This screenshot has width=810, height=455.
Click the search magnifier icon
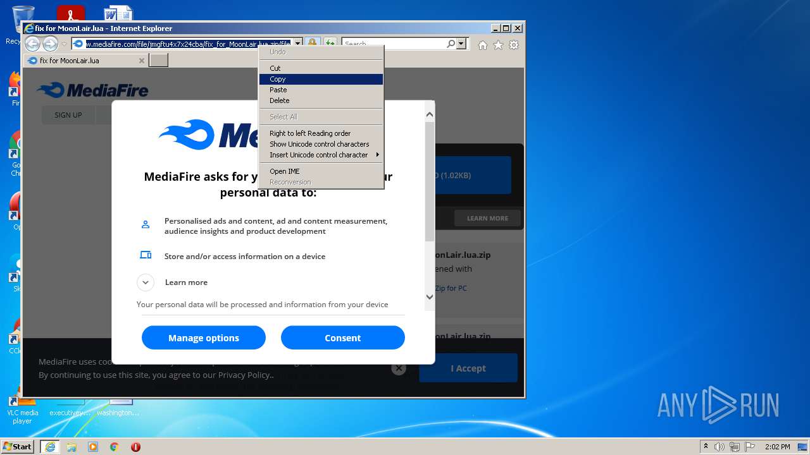[x=451, y=44]
